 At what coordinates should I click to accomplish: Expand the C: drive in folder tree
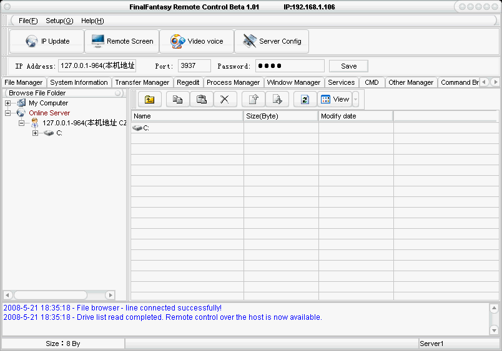35,133
